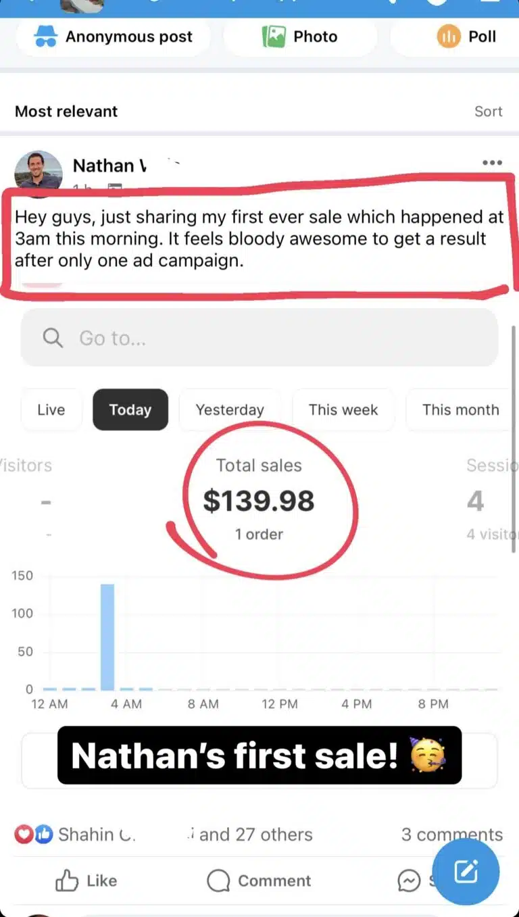Screen dimensions: 519x917
Task: Select the Live time range tab
Action: click(x=51, y=410)
